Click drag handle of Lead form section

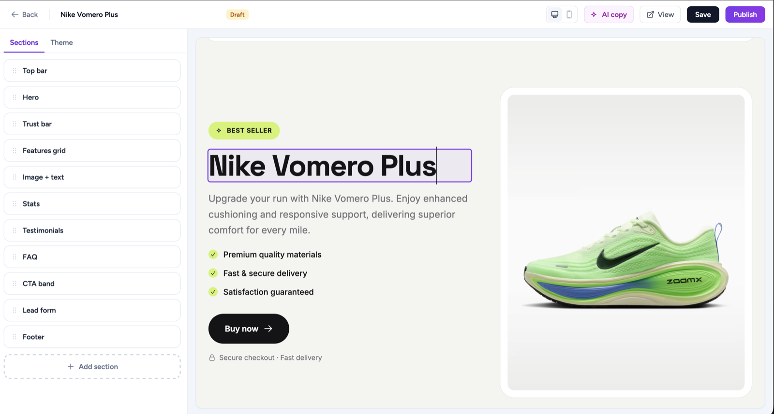pos(15,310)
